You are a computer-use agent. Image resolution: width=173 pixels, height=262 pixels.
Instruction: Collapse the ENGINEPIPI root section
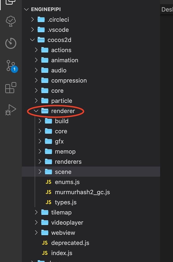26,9
